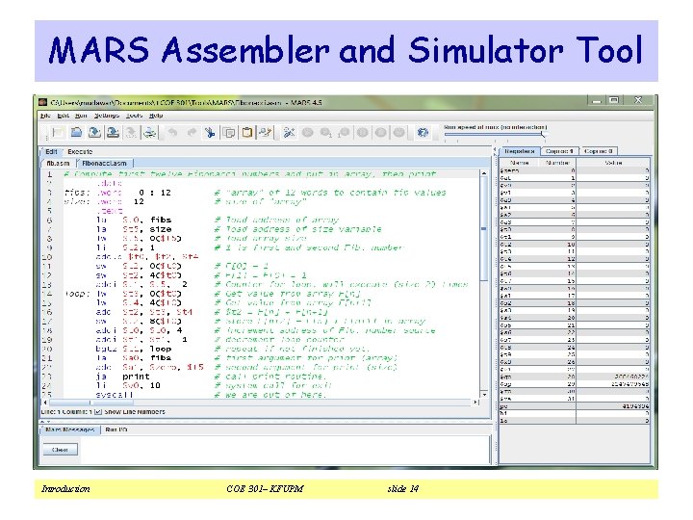Switch to the fib.asm file tab

(x=58, y=163)
